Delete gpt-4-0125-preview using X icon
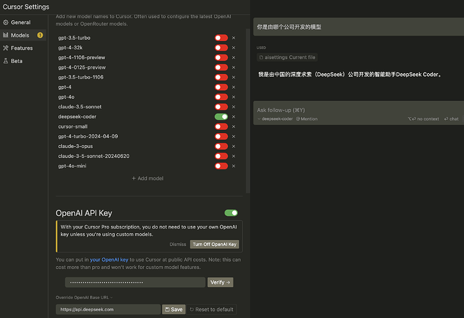 tap(233, 67)
